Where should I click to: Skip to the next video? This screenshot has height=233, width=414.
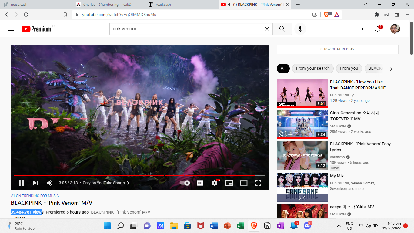(x=35, y=183)
